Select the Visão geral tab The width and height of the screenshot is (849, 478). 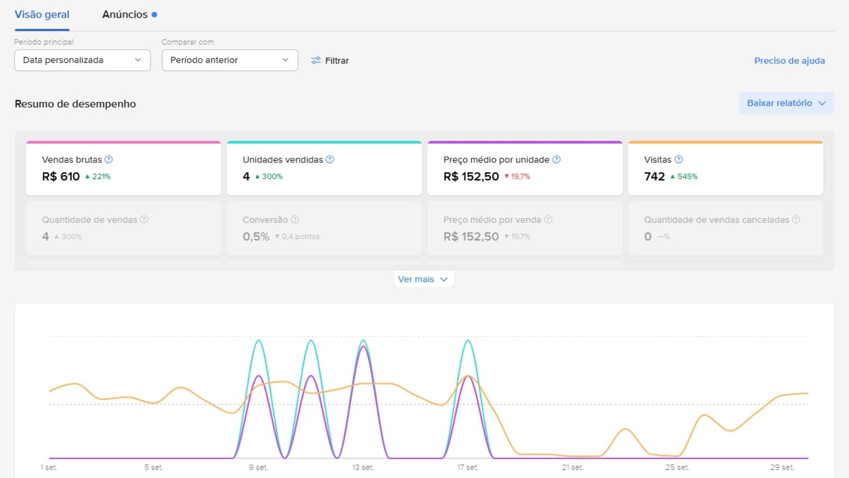pos(42,15)
